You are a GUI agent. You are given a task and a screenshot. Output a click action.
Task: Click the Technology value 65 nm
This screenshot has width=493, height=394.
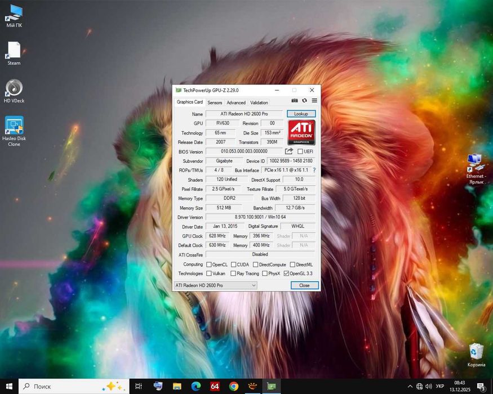point(220,133)
